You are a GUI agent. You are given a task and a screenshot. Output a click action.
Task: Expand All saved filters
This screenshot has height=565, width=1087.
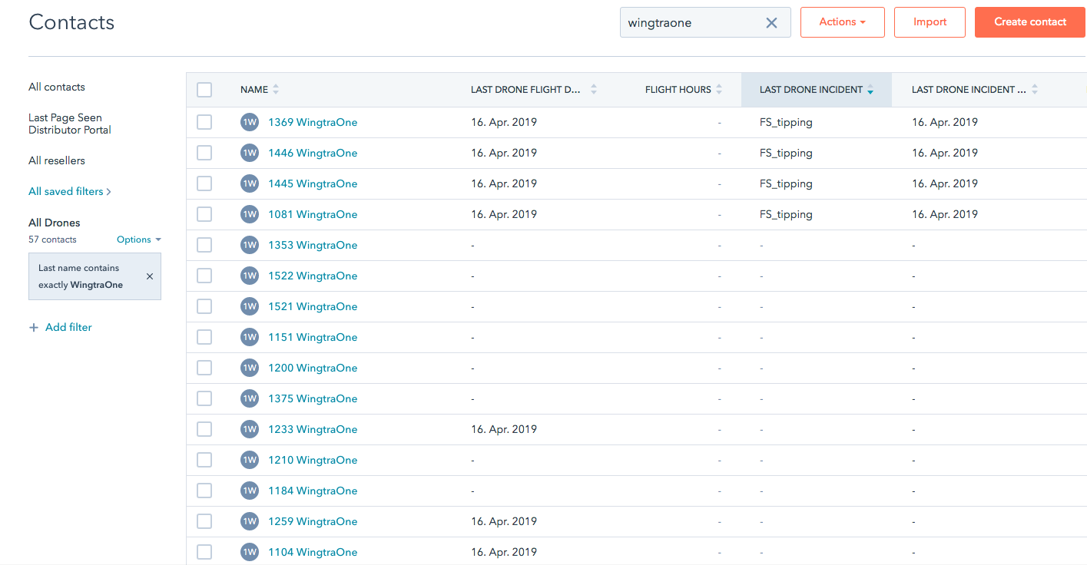point(69,191)
